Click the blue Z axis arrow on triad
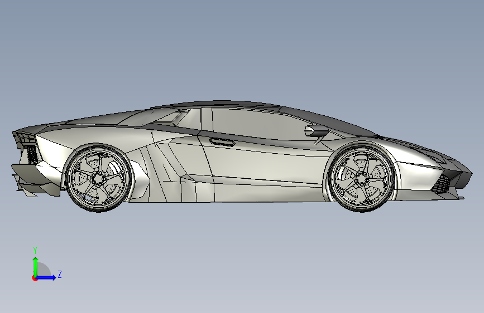The width and height of the screenshot is (484, 313). point(46,277)
